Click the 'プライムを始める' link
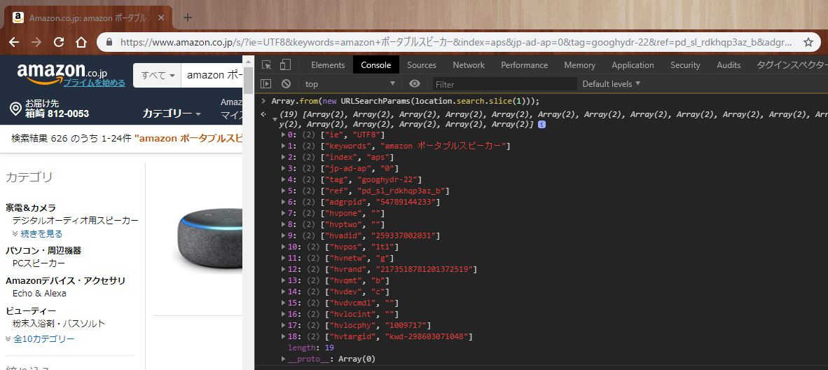The height and width of the screenshot is (370, 828). click(95, 83)
